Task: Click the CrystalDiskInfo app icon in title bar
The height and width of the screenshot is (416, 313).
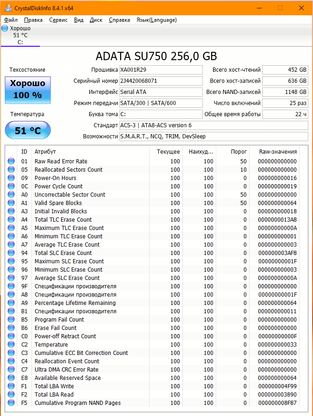Action: (8, 8)
